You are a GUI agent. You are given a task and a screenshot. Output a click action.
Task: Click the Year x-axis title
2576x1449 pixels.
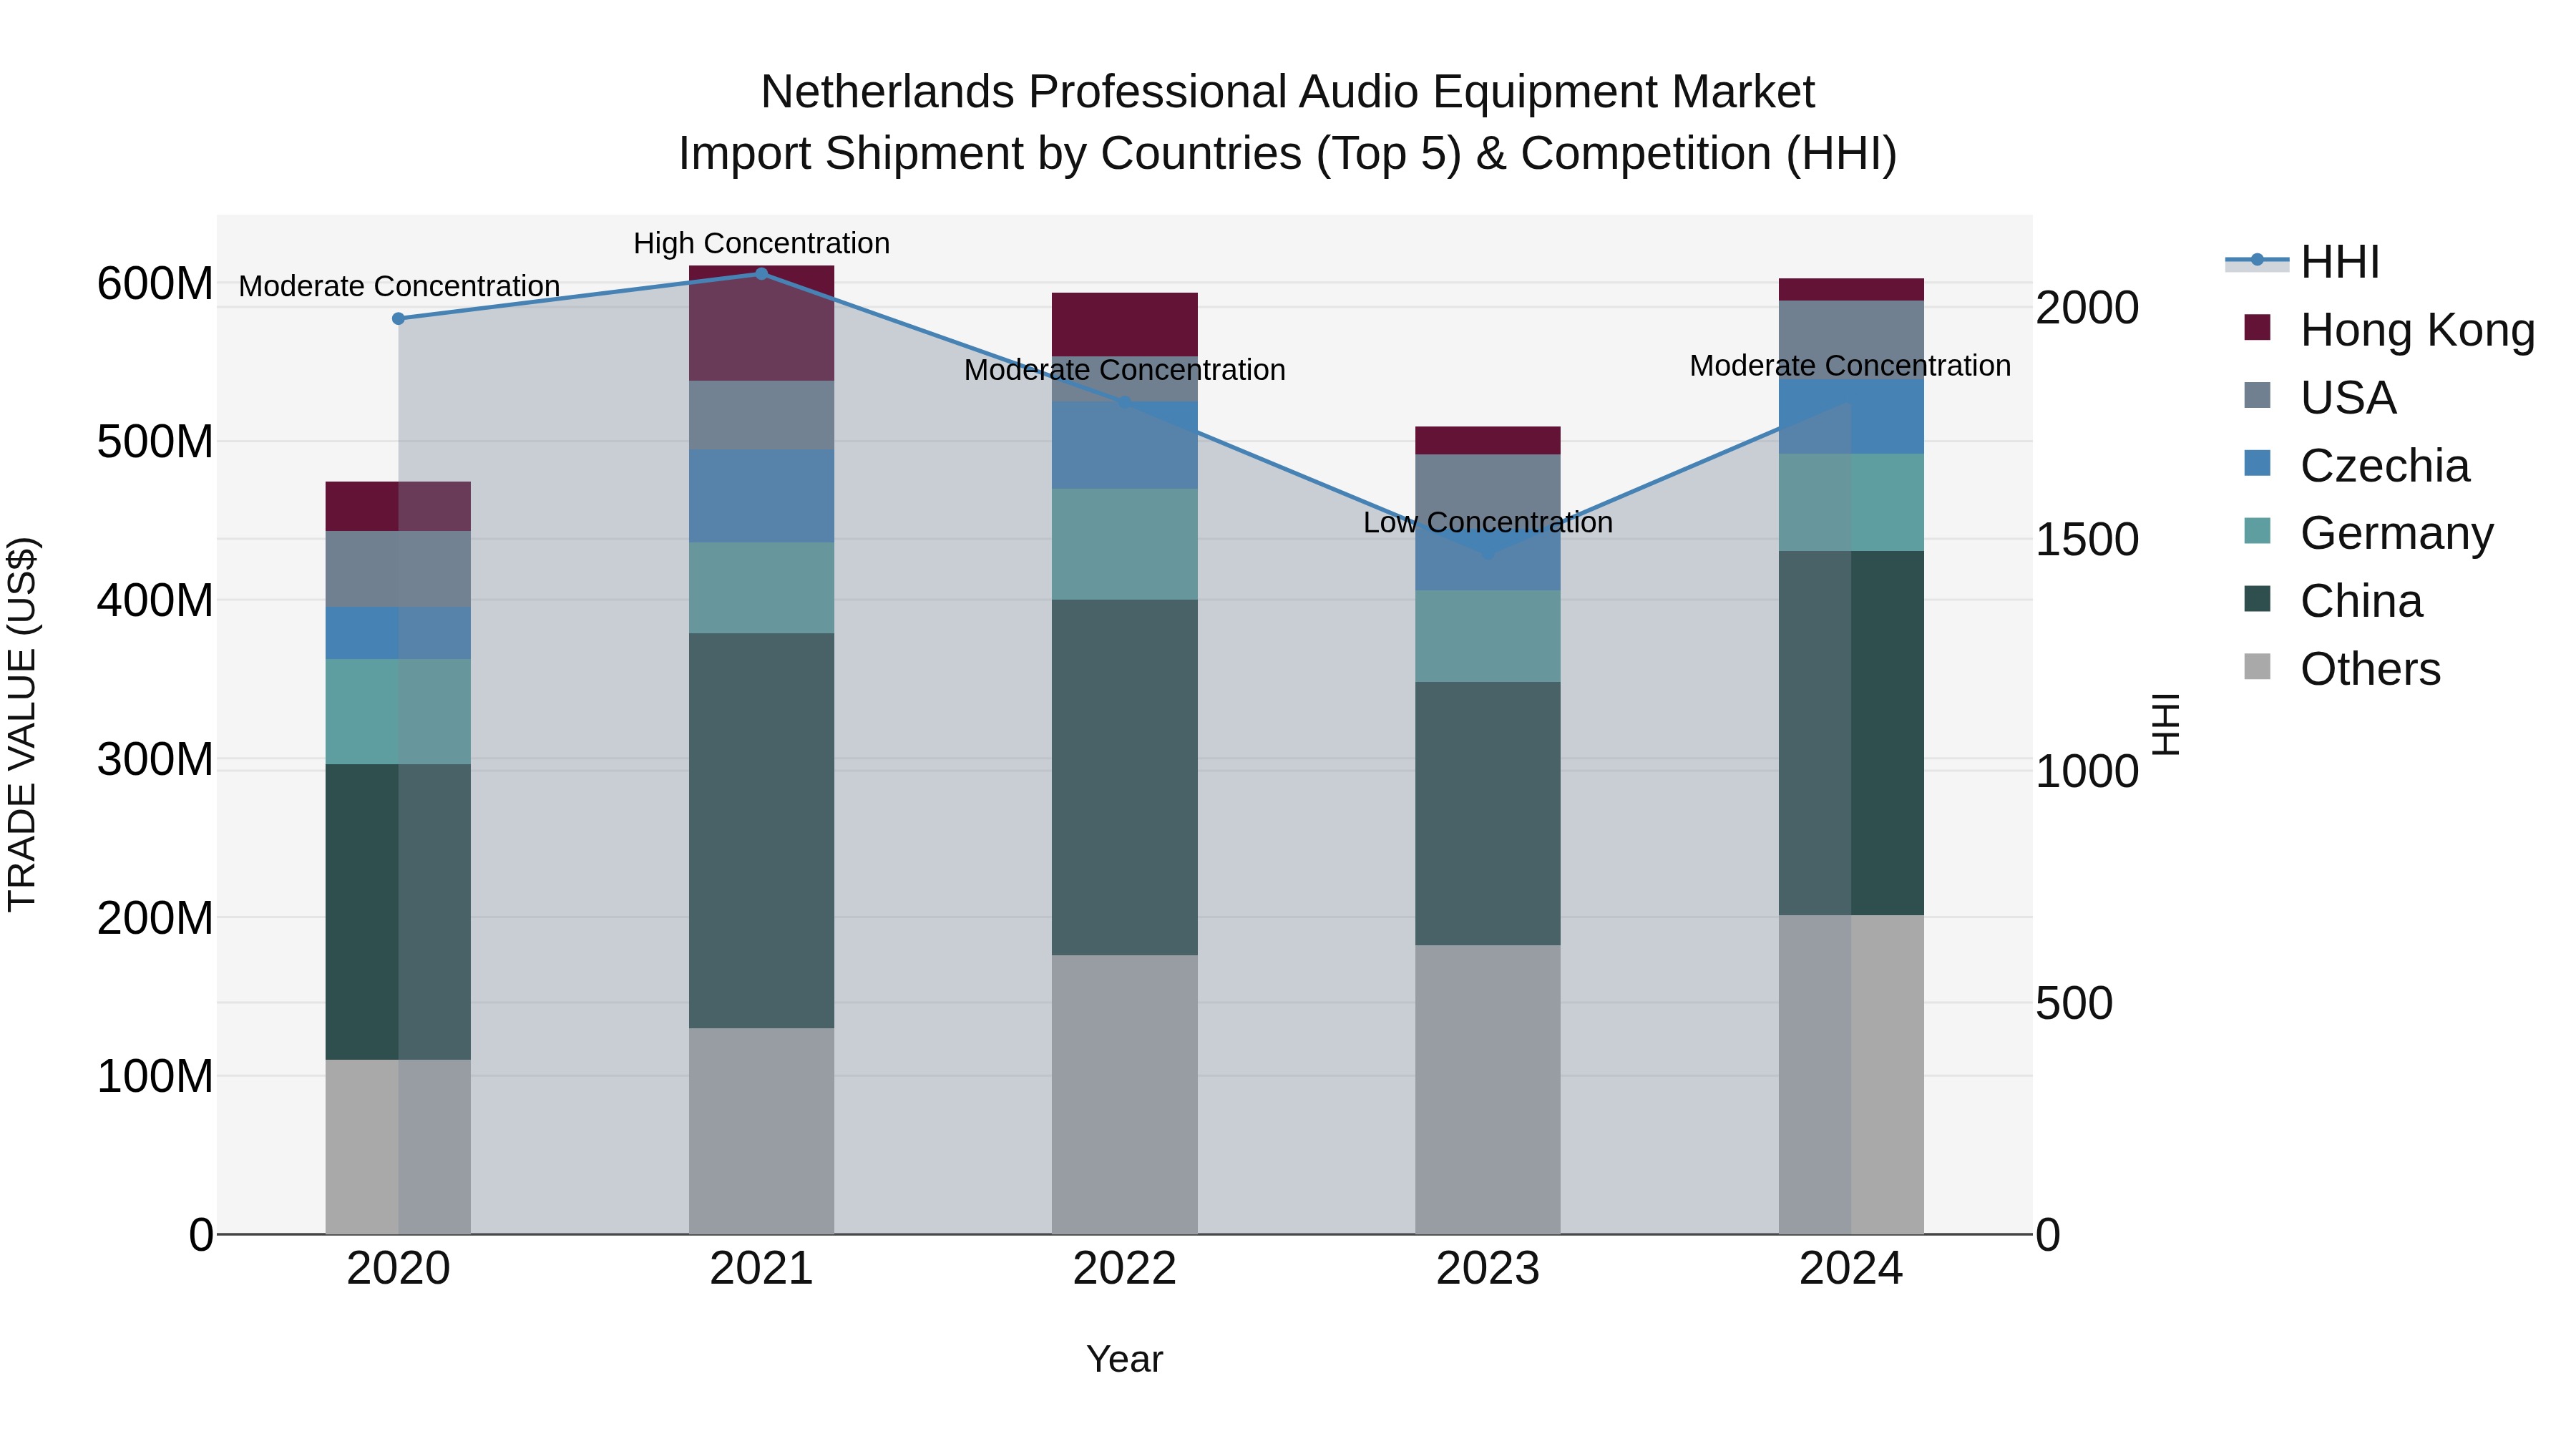coord(1125,1360)
